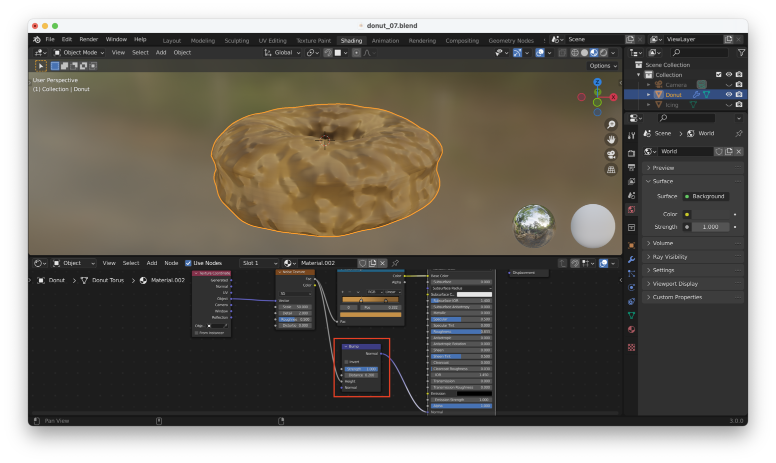Enable the Invert checkbox on Bump node

coord(346,362)
